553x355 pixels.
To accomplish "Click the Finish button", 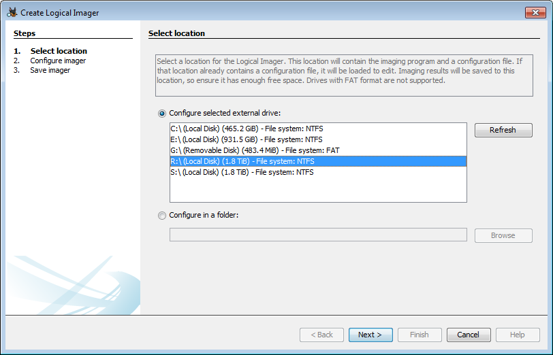I will (x=419, y=335).
